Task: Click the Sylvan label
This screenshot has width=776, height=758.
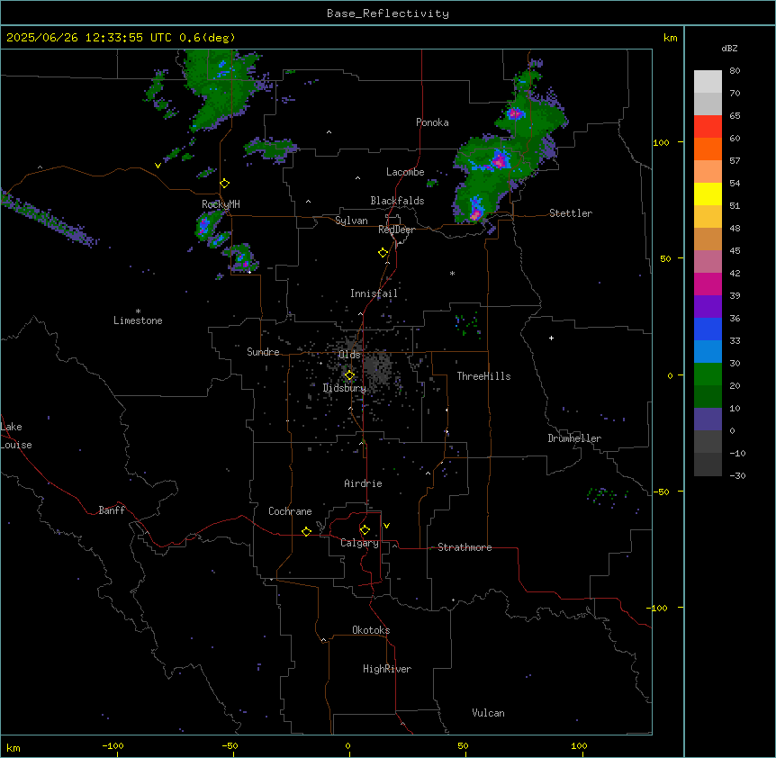Action: coord(351,221)
